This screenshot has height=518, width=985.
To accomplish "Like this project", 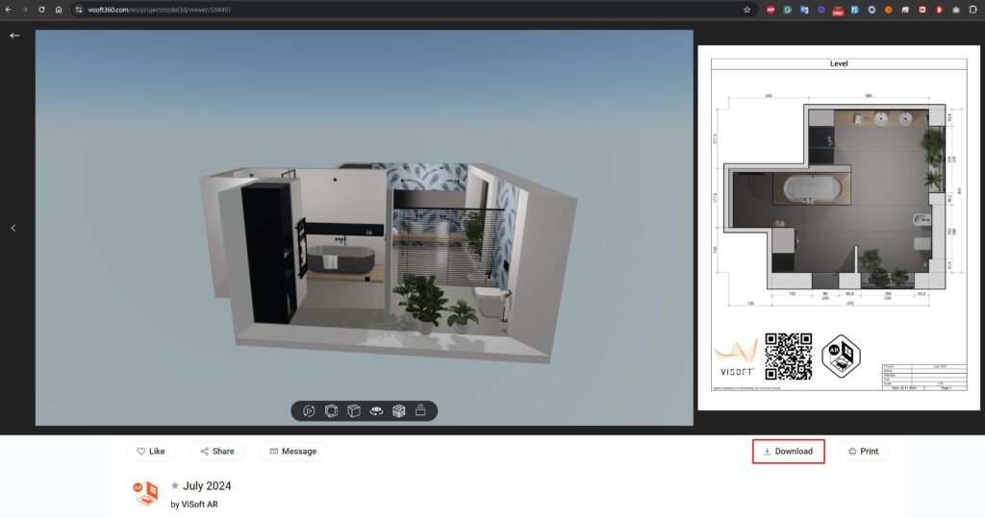I will pyautogui.click(x=151, y=451).
